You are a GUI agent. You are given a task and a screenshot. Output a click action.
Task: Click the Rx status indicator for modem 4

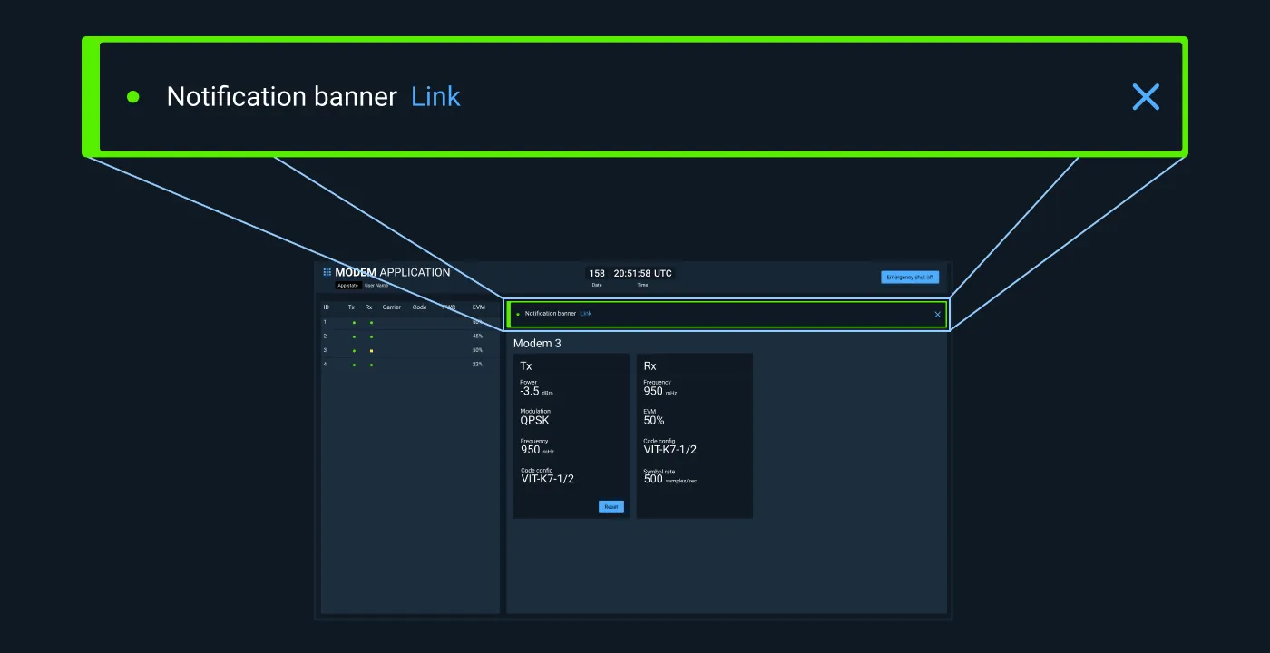click(371, 365)
